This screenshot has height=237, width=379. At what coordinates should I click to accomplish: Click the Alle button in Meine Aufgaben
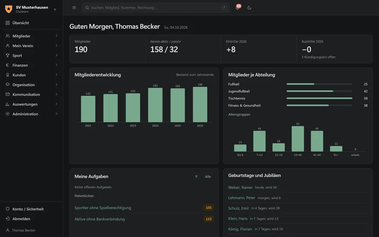[x=208, y=177]
